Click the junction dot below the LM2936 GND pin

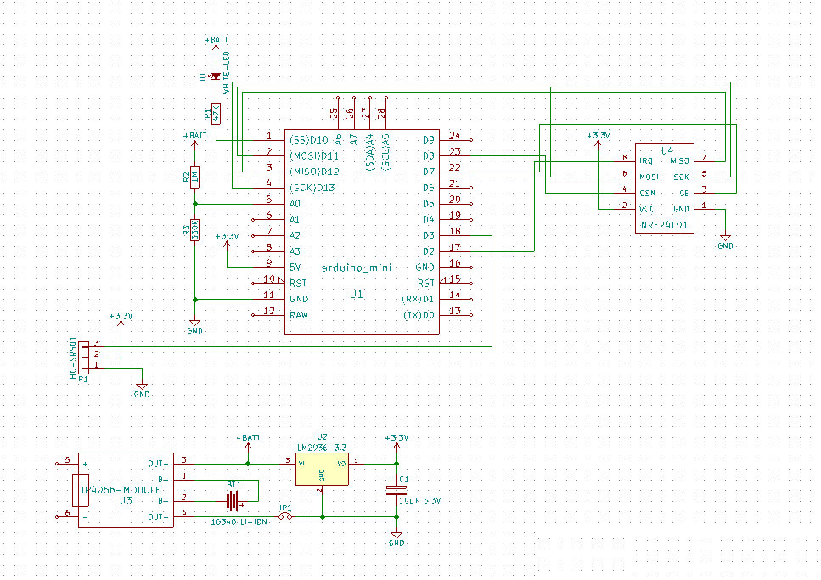(x=322, y=517)
